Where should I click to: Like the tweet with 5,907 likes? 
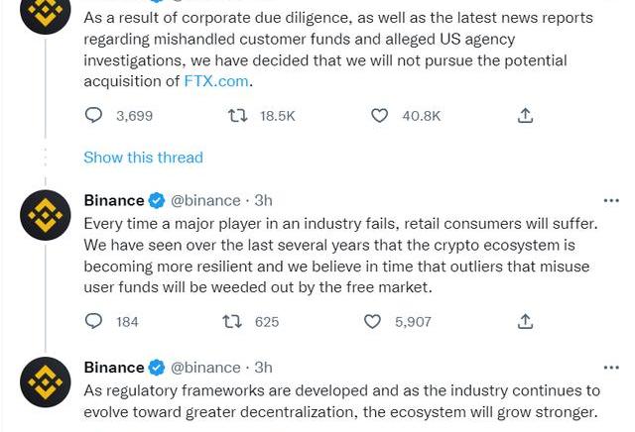point(373,321)
